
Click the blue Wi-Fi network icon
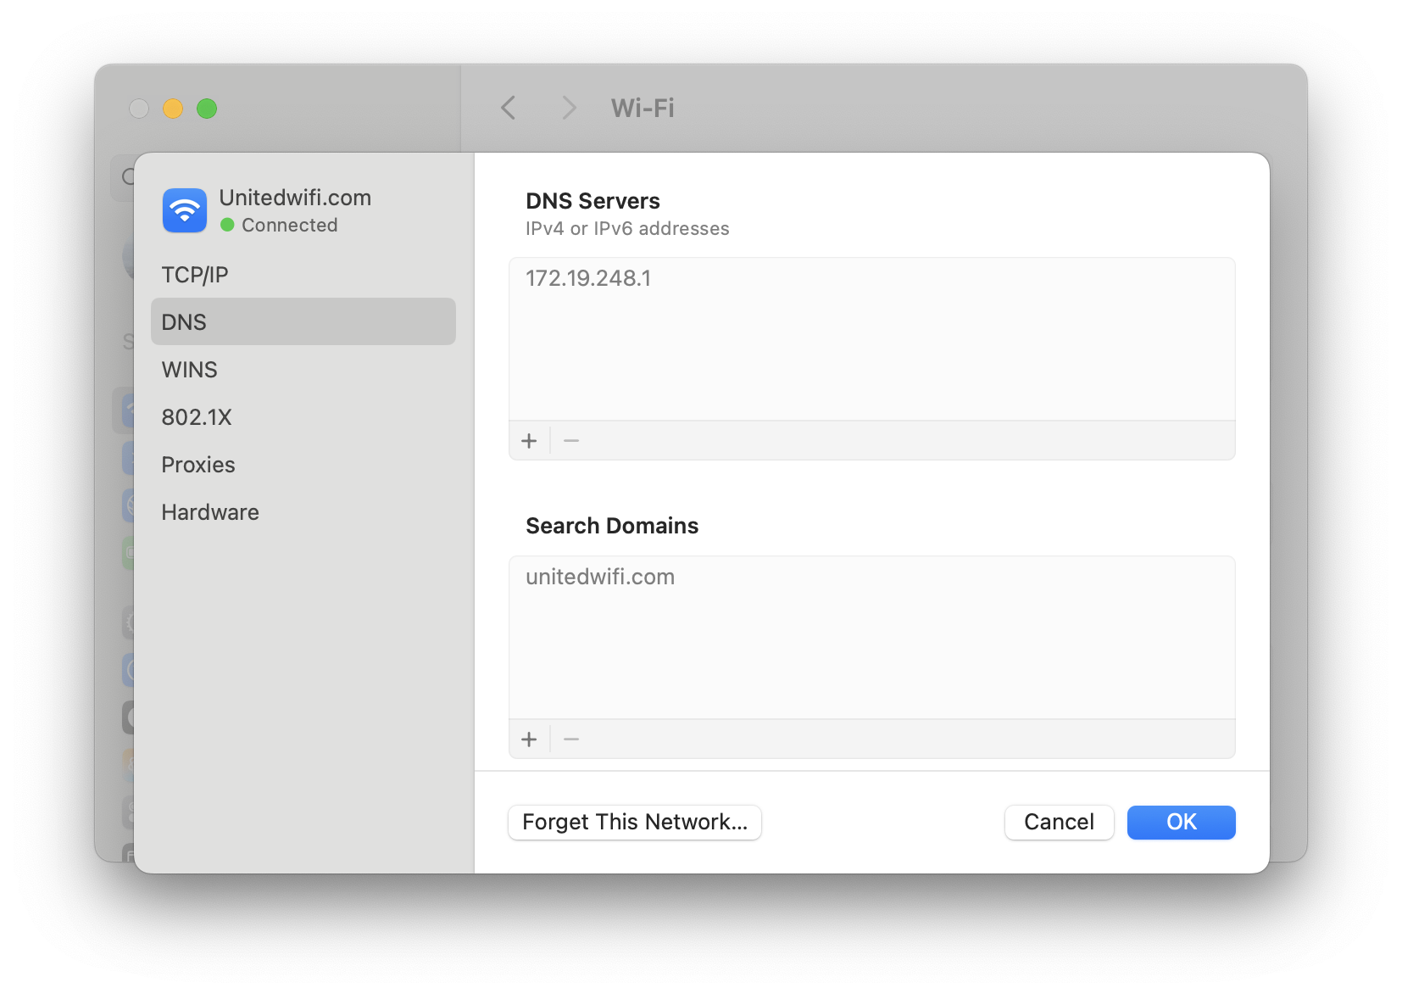(185, 210)
